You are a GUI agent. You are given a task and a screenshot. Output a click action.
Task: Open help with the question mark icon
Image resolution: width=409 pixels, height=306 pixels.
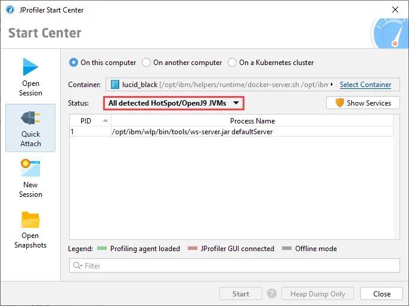(x=272, y=293)
